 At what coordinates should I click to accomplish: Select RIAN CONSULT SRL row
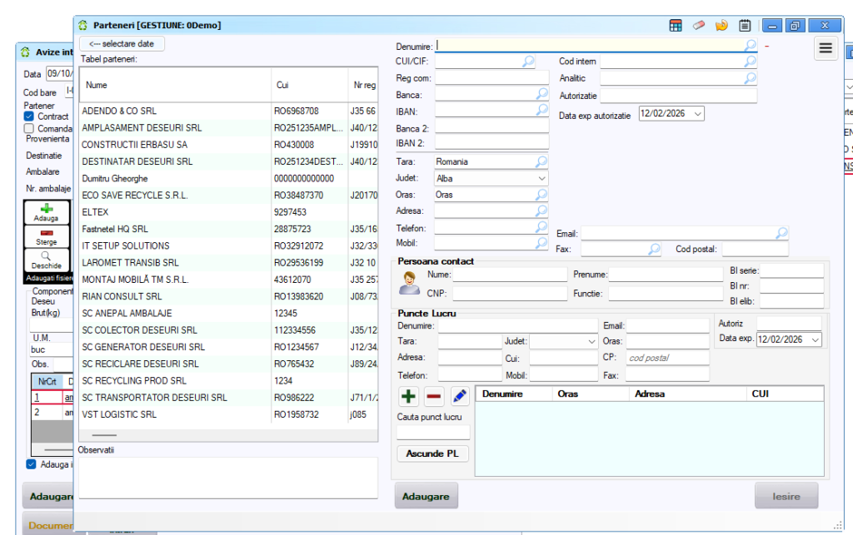tap(228, 296)
